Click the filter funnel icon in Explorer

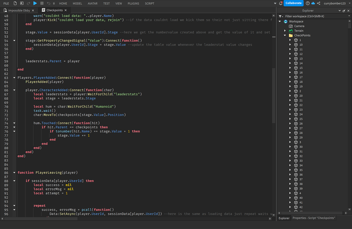[x=281, y=16]
